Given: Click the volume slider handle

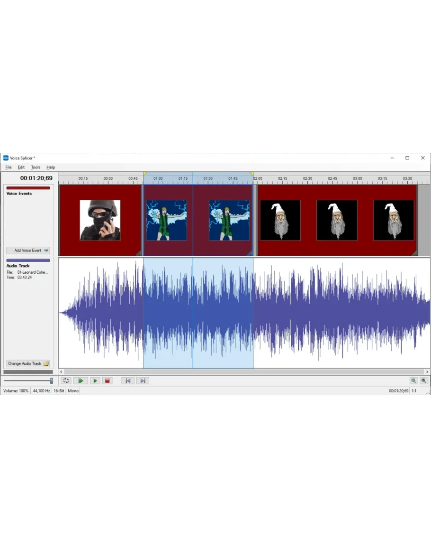Looking at the screenshot, I should coord(52,381).
